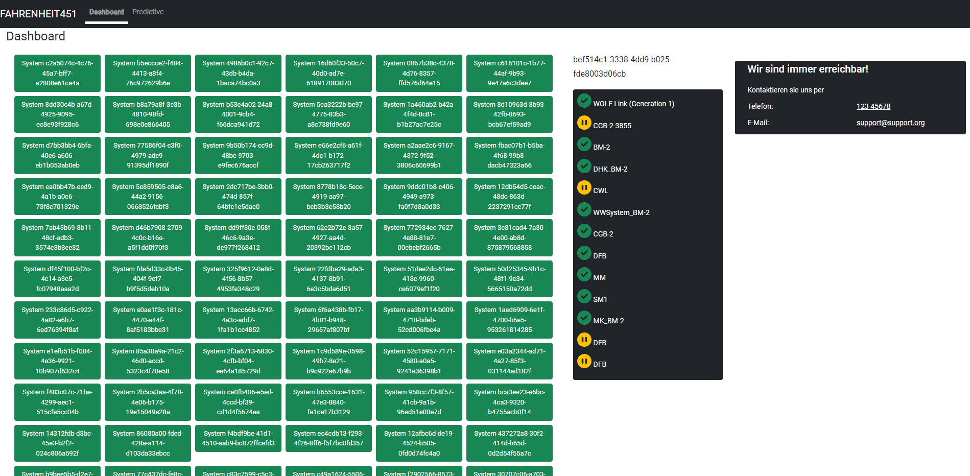Open the Predictive tab

148,12
